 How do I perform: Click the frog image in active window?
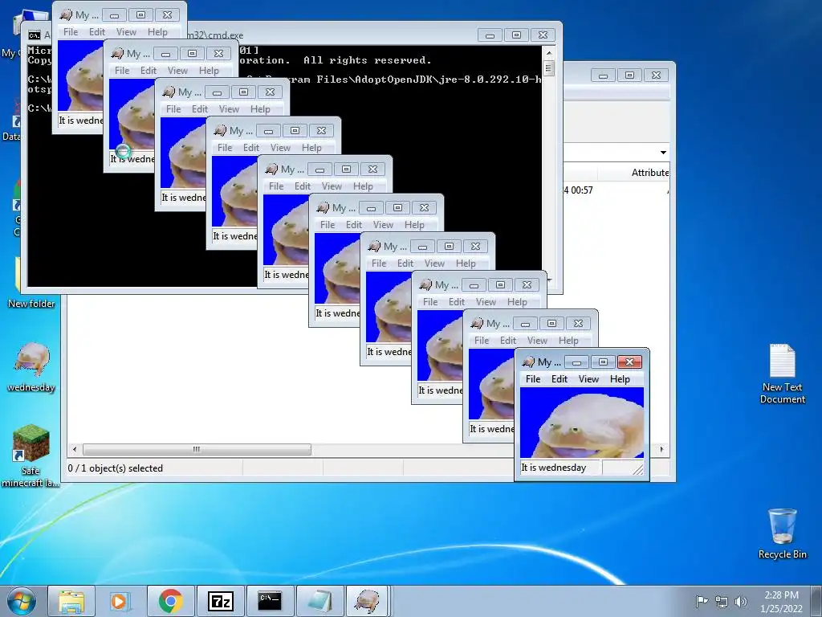(x=582, y=423)
